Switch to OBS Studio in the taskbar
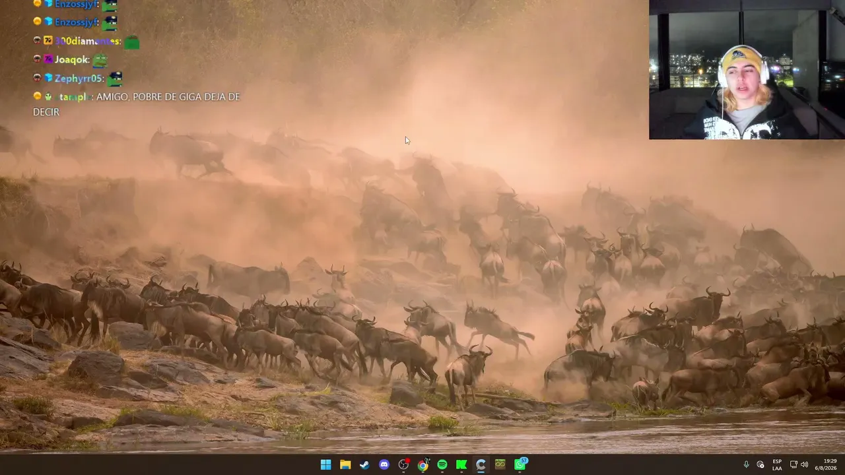This screenshot has height=475, width=845. (403, 464)
